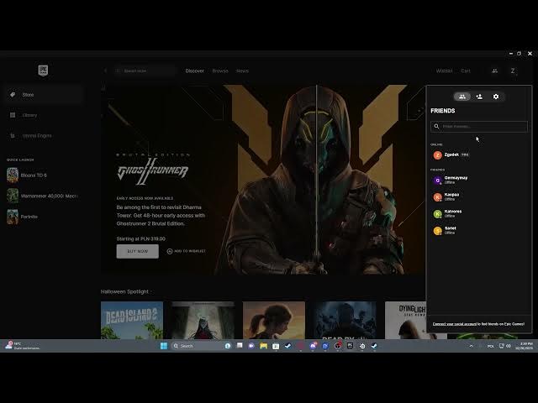The image size is (538, 403).
Task: Click the Epic Games logo
Action: pyautogui.click(x=43, y=71)
